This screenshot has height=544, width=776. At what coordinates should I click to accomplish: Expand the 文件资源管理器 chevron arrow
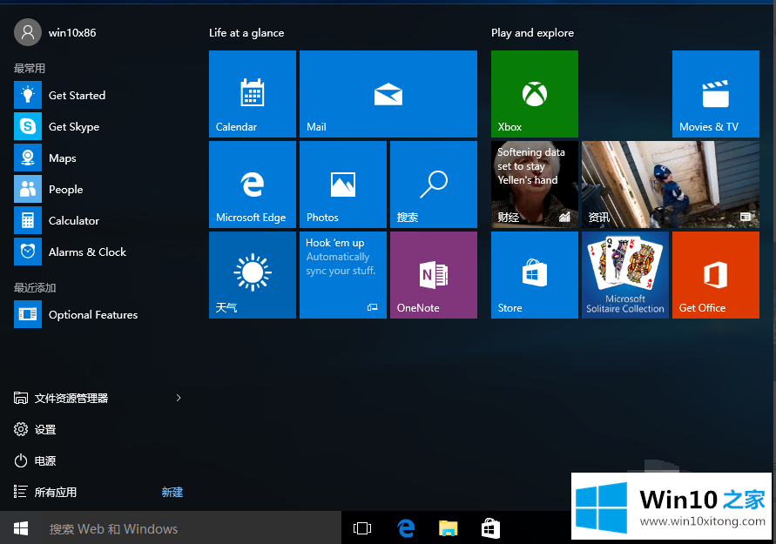point(179,398)
